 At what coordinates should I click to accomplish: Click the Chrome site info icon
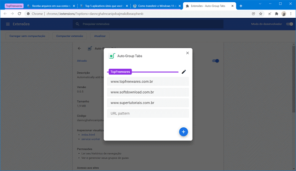coord(28,14)
